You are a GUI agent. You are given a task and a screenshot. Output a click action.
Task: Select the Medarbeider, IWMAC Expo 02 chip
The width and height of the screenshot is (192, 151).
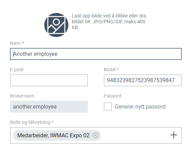coord(53,135)
